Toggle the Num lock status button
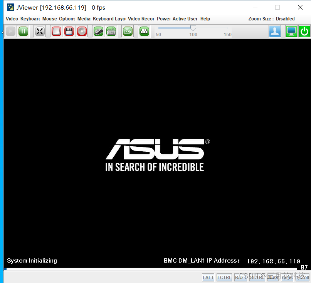 [x=273, y=278]
